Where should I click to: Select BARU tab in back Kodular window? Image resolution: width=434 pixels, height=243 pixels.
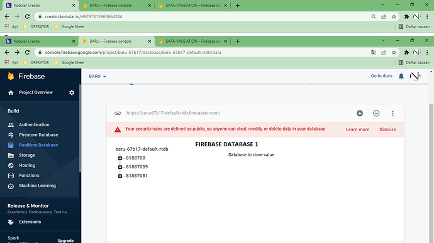tap(116, 5)
